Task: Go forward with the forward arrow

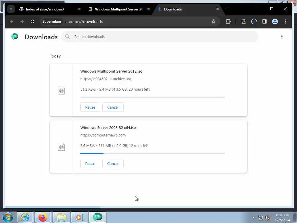Action: coord(22,21)
